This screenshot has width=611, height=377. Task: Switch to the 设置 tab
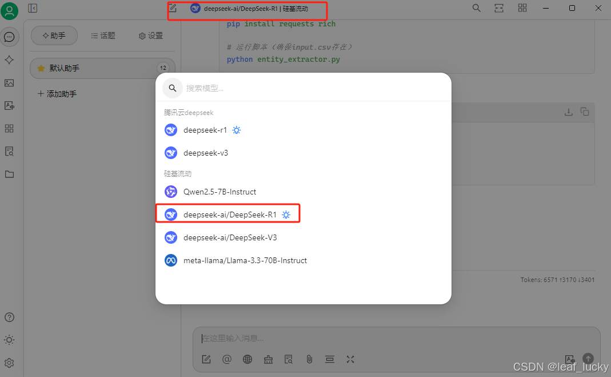[x=151, y=36]
